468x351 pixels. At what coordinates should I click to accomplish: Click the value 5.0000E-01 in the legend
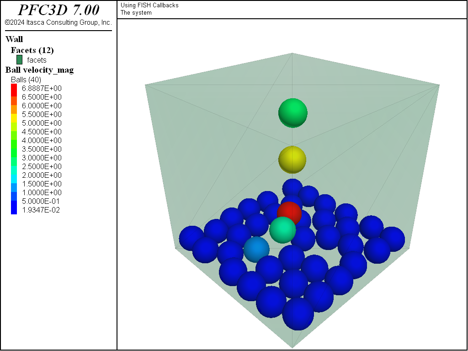(x=41, y=201)
